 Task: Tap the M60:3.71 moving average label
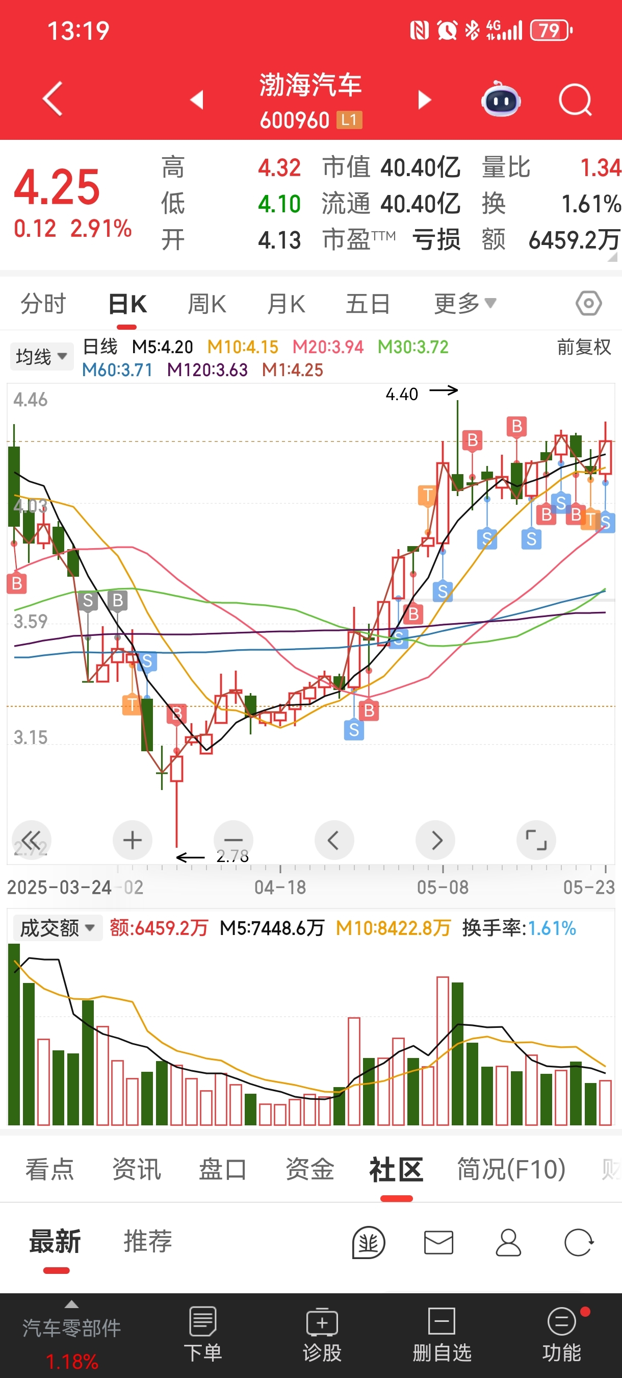click(x=117, y=370)
